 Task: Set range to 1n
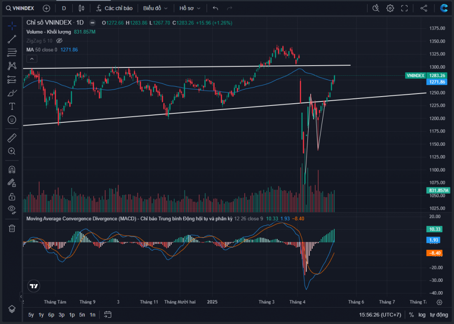(x=92, y=315)
